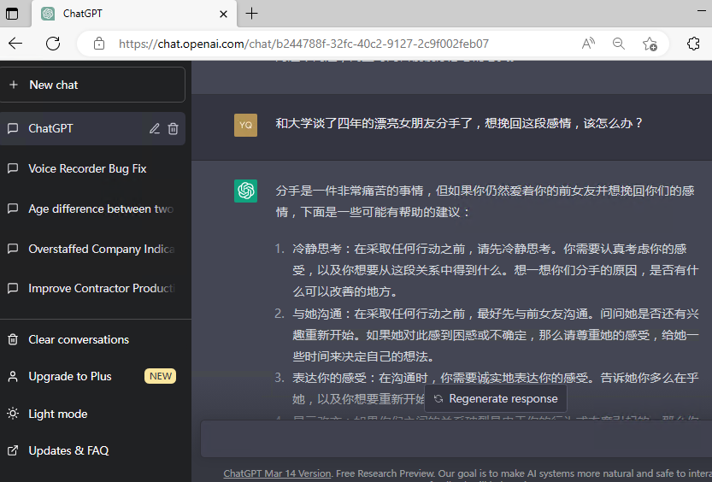The height and width of the screenshot is (482, 712).
Task: Click the list item starting with 表达你的感受
Action: point(496,389)
